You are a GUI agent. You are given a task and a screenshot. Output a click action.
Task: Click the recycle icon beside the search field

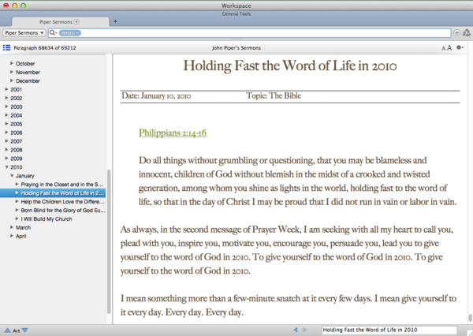coord(467,32)
